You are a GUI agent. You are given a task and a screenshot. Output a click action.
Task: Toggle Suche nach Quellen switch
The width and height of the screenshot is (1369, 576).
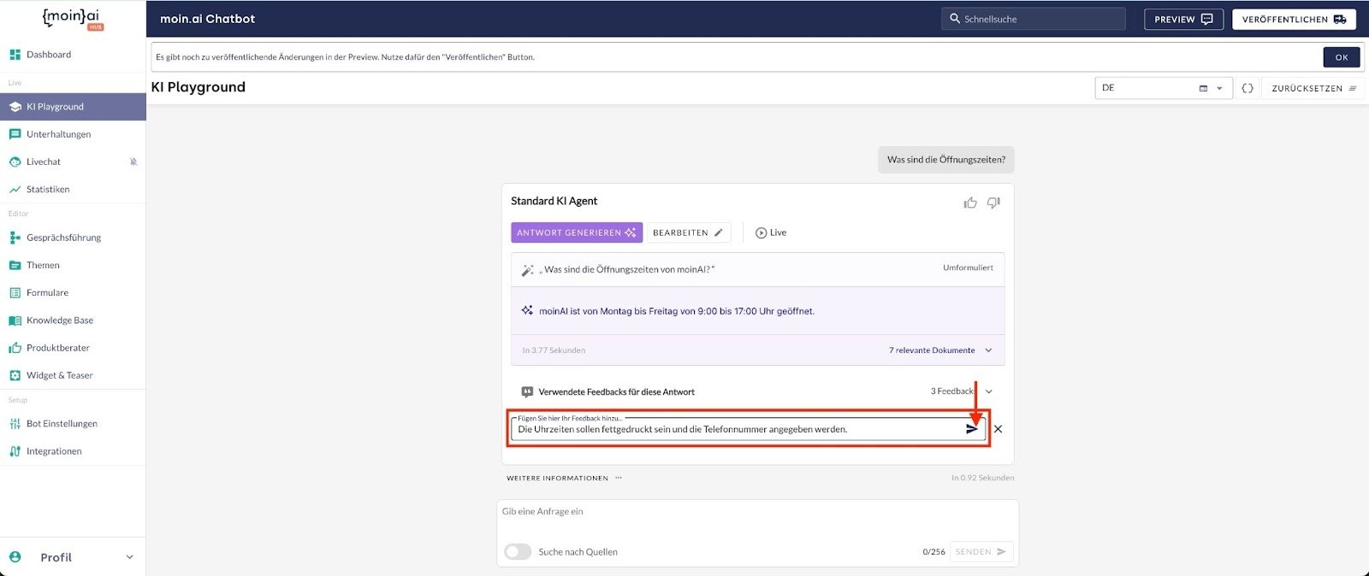coord(518,552)
